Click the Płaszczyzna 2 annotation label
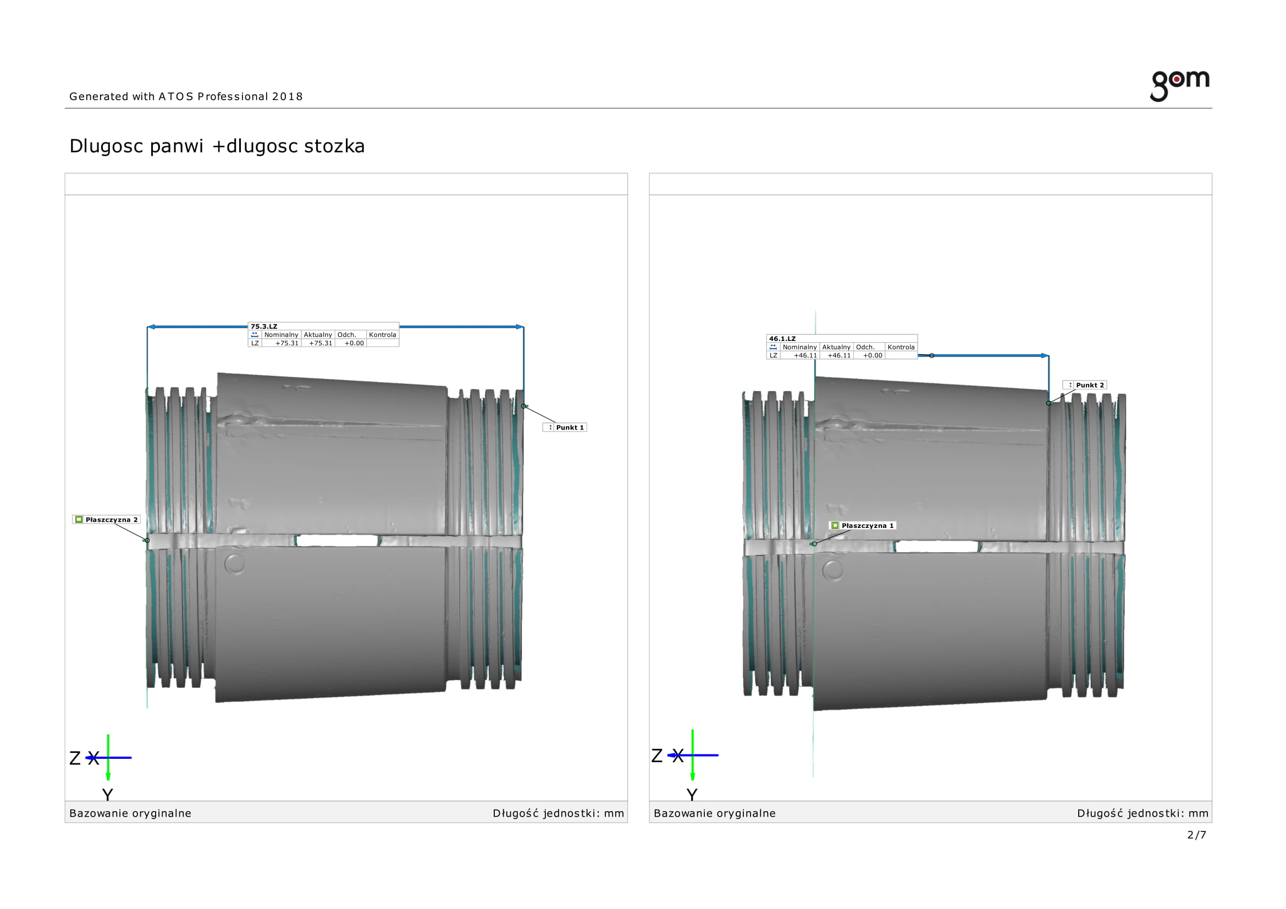Screen dimensions: 1286x909 pos(107,520)
